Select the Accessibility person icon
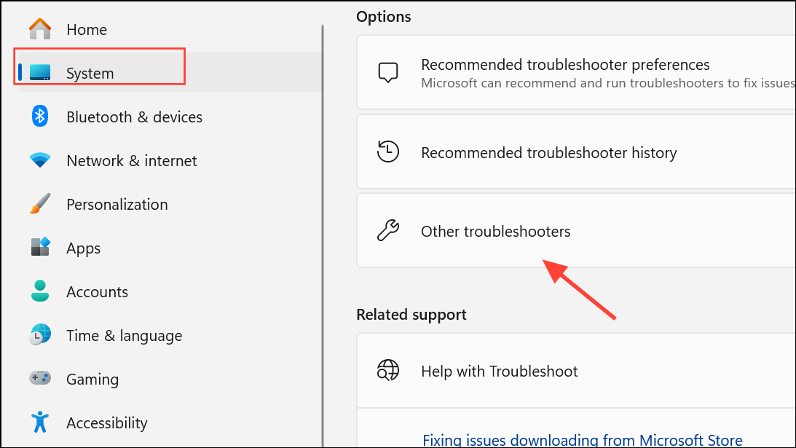Screen dimensions: 796x448 click(39, 423)
